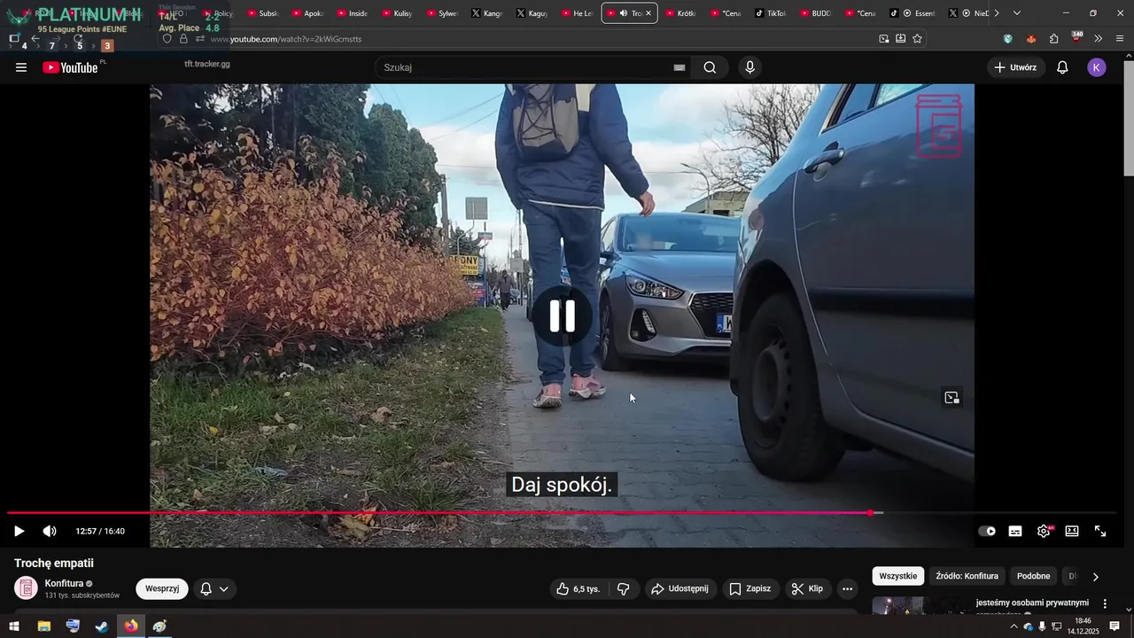Expand subscription notification bell dropdown
The image size is (1134, 638).
(214, 588)
